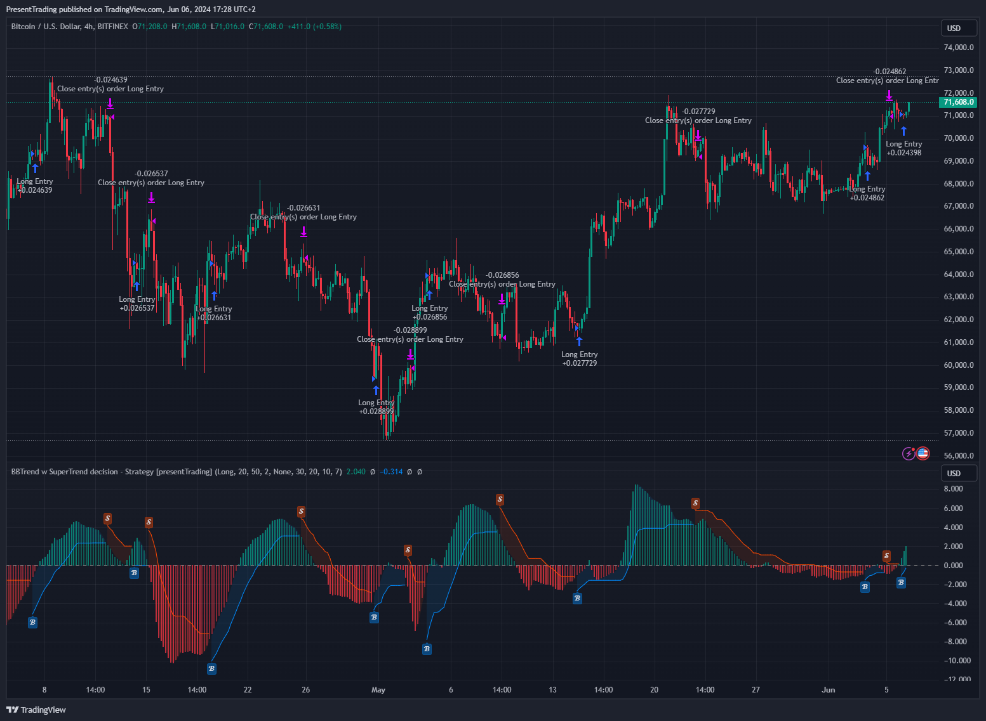Click the Long Entry +0.026631 label
This screenshot has height=721, width=986.
coord(213,313)
